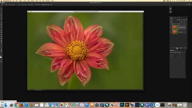Select the Crop tool
Viewport: 192px width, 108px height.
(1, 17)
